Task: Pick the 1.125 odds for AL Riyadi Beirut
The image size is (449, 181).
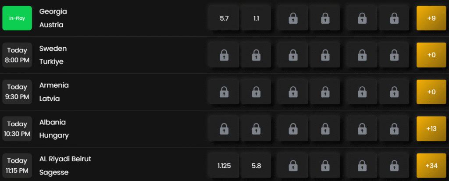Action: (224, 166)
